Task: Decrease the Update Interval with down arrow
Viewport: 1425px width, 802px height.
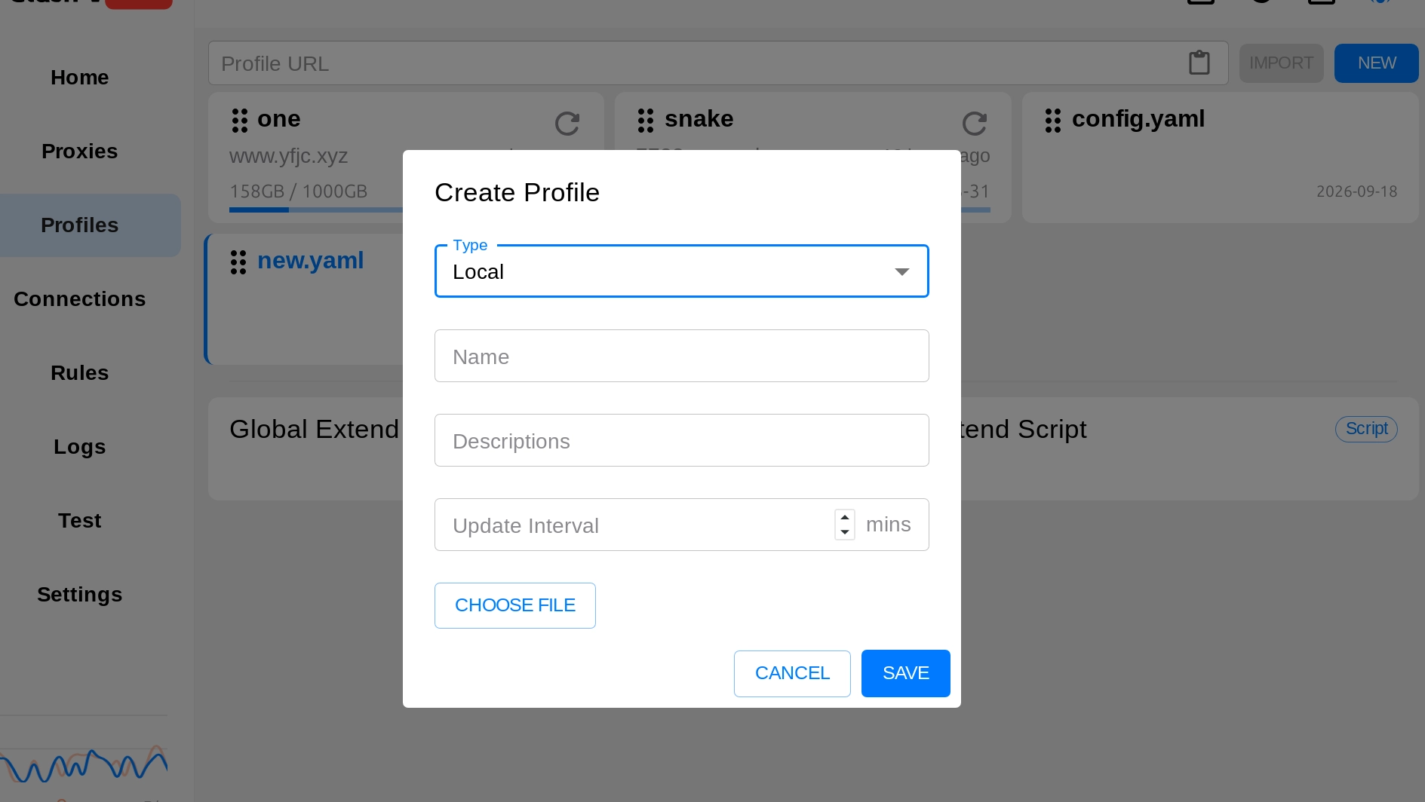Action: [845, 532]
